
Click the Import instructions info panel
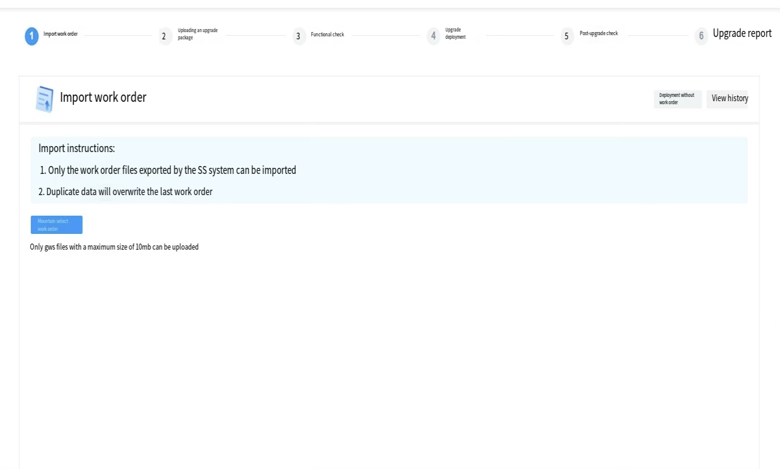pyautogui.click(x=388, y=170)
